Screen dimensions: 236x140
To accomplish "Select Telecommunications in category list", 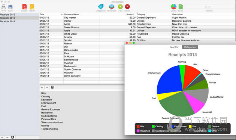I will pos(52,122).
